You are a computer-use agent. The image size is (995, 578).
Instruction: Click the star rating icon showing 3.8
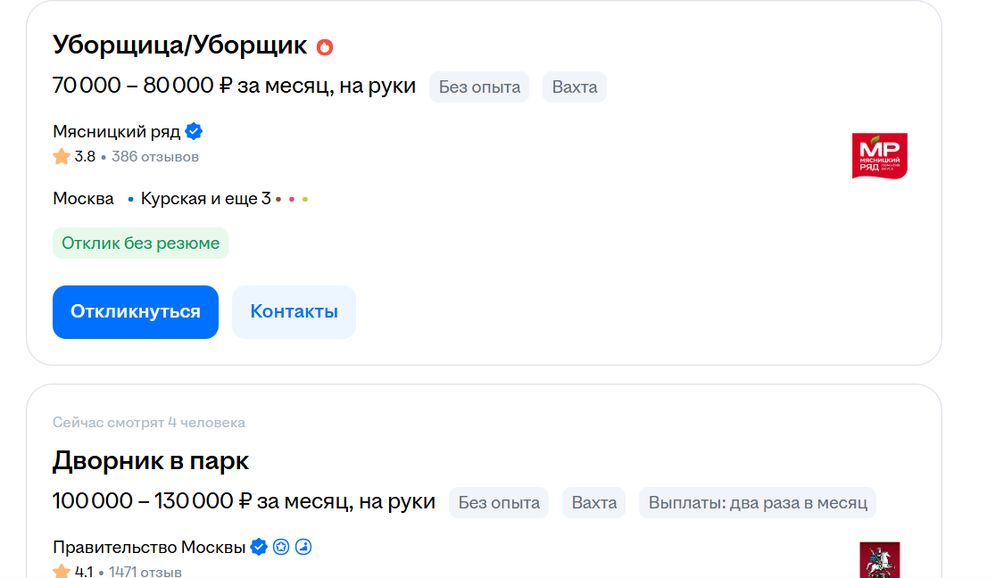tap(62, 157)
